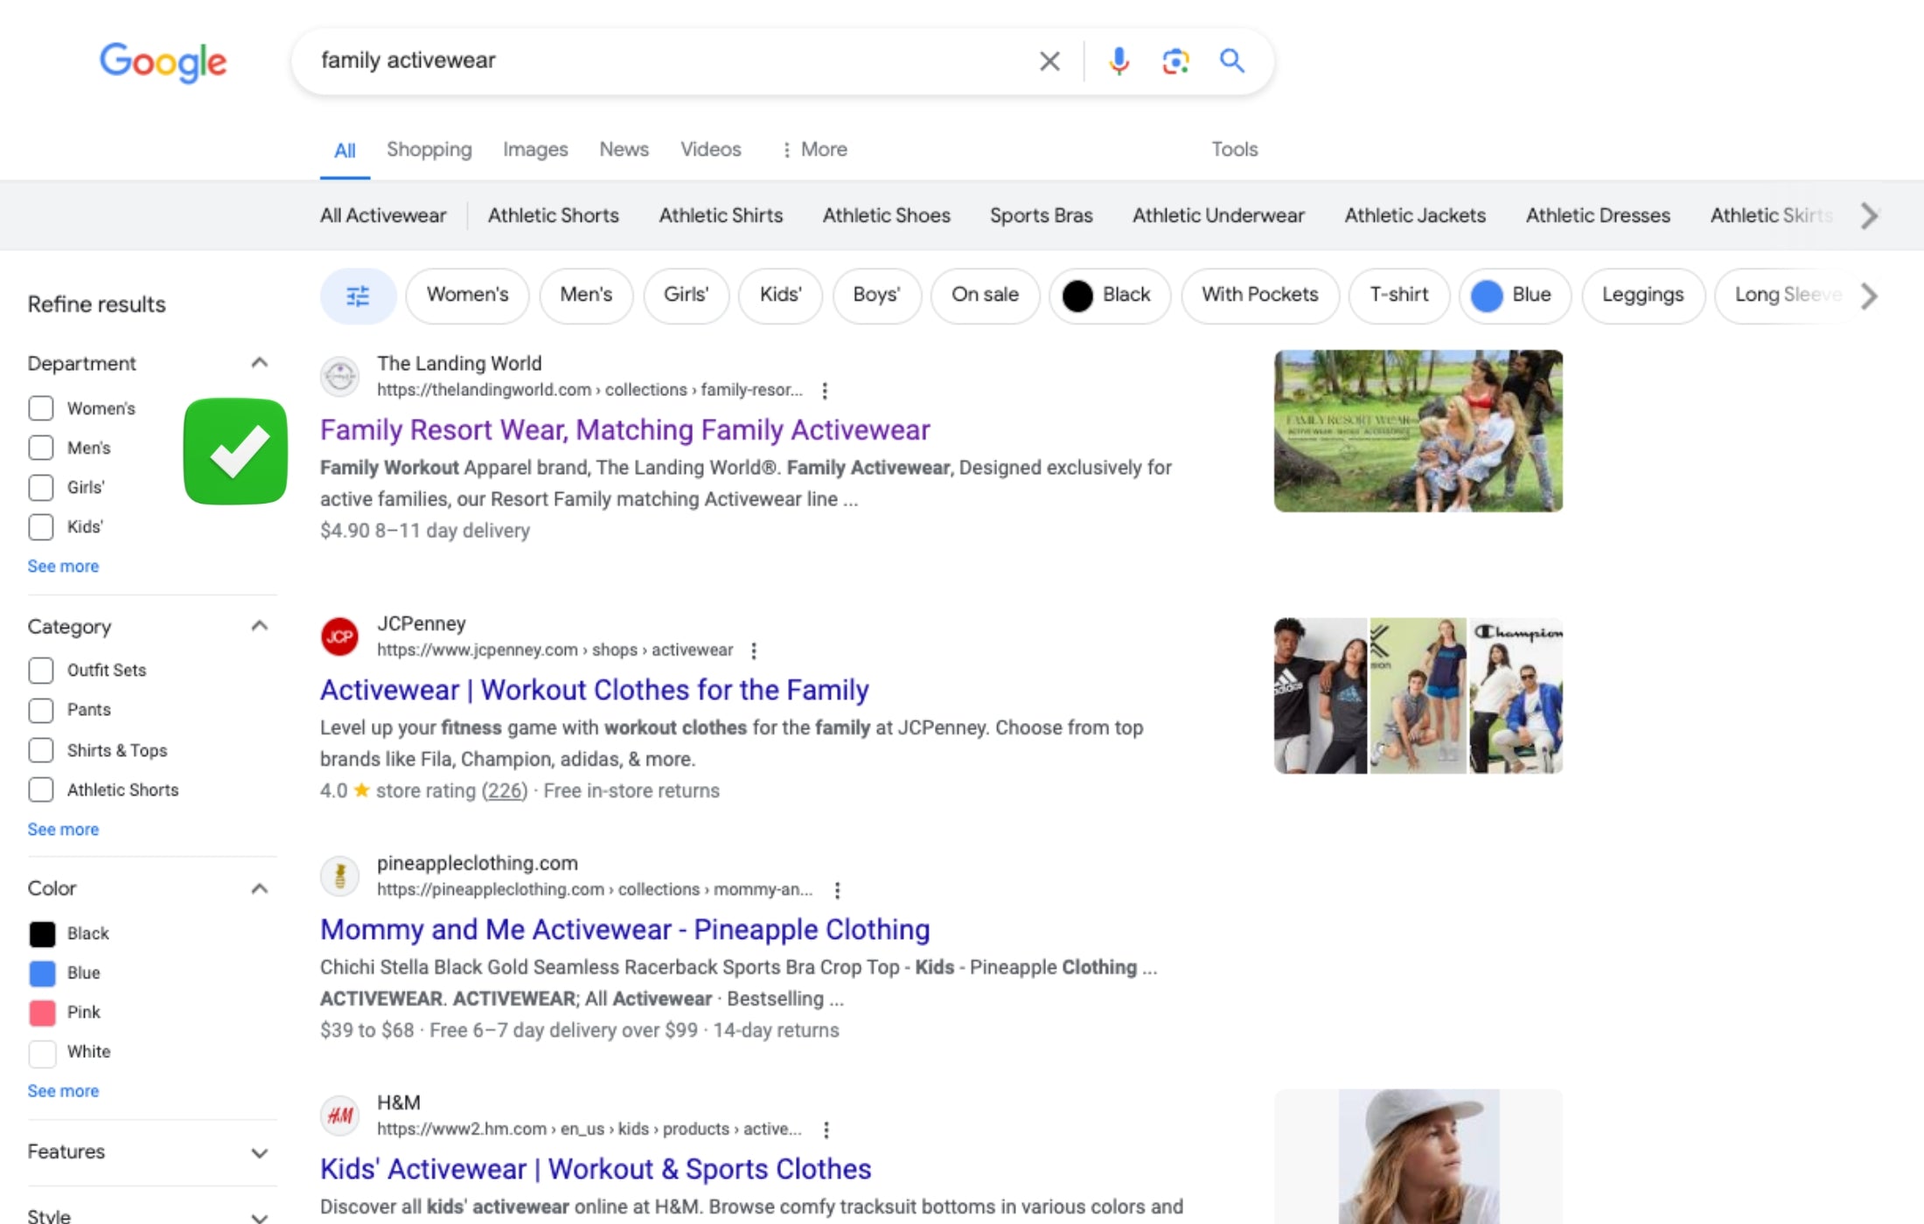Click the voice search microphone icon
1924x1224 pixels.
pos(1119,60)
